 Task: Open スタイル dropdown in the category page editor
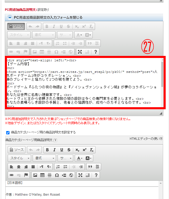point(19,158)
